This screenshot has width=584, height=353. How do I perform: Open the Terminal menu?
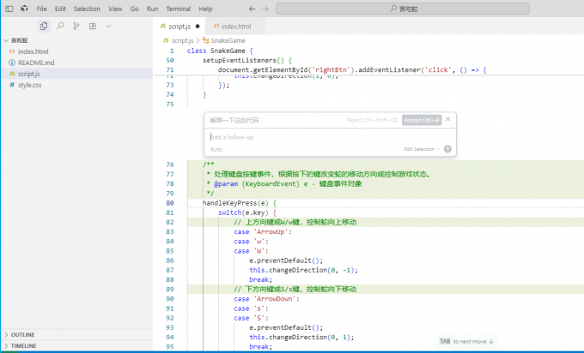point(178,9)
